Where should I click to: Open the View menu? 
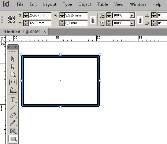pyautogui.click(x=119, y=4)
